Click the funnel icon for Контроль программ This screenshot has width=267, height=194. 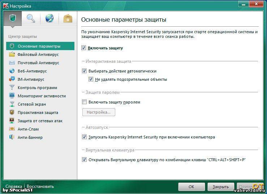tap(12, 88)
